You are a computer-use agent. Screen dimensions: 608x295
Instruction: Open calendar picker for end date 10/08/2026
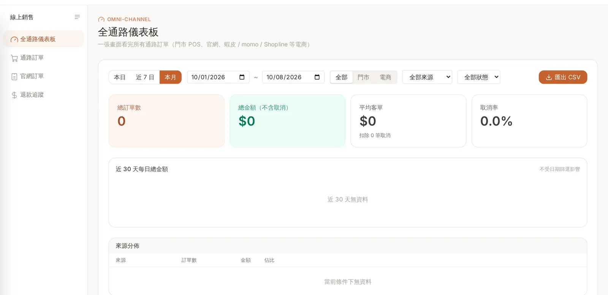click(317, 77)
